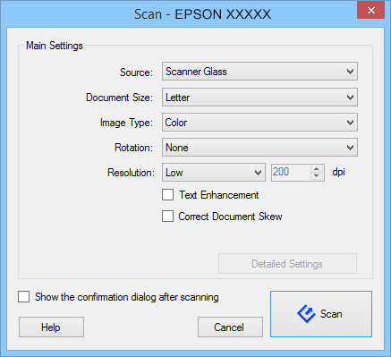
Task: Tick the Correct Document Skew checkbox
Action: pos(167,217)
